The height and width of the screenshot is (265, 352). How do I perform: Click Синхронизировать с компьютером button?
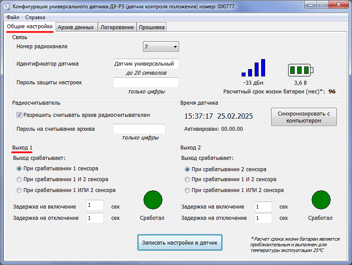coord(304,117)
